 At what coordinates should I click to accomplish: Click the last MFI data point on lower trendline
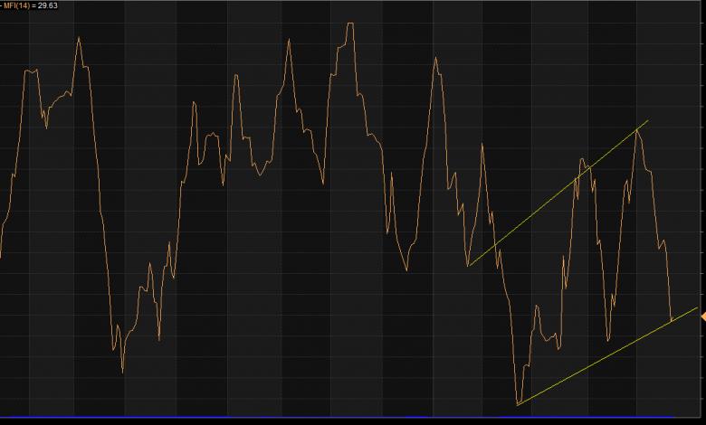pyautogui.click(x=671, y=321)
